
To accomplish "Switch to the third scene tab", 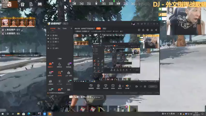I will 65,28.
